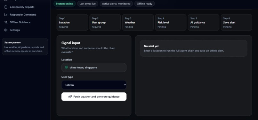Image resolution: width=258 pixels, height=120 pixels.
Task: Open the User type dropdown showing Citizen
Action: tap(94, 85)
